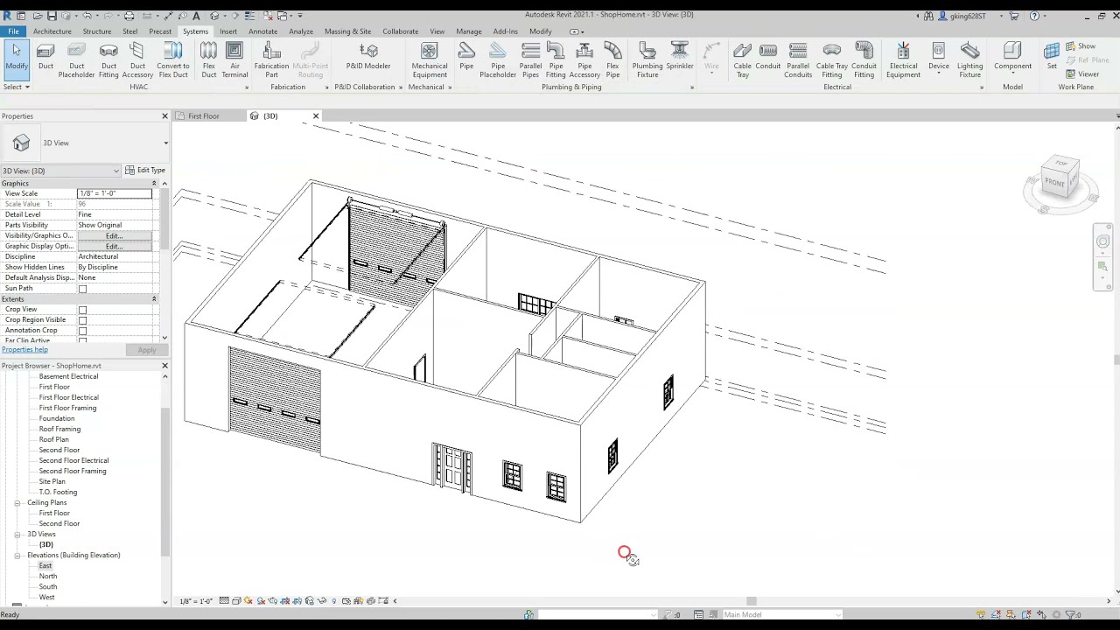Open the 3D View: {3D} instance filter dropdown

coord(61,171)
